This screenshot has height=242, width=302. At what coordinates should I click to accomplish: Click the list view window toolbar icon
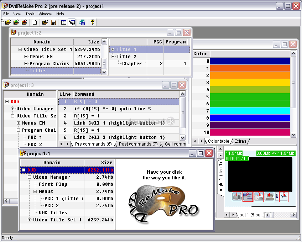pos(63,22)
